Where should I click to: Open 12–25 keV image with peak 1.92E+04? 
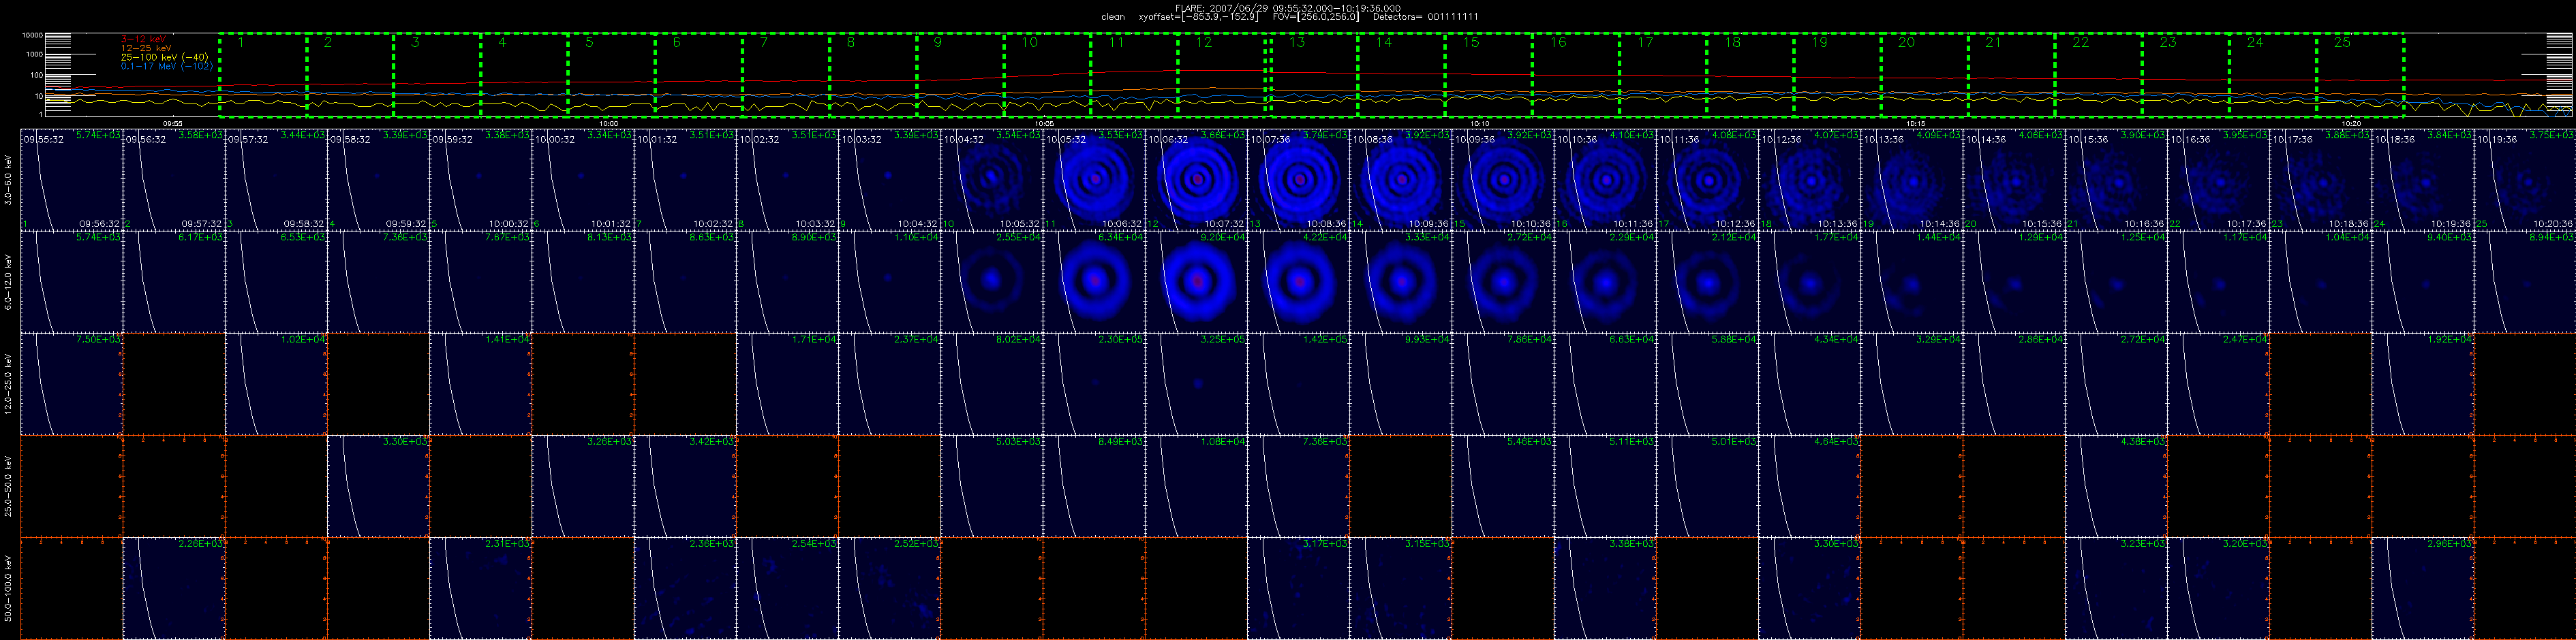(2422, 383)
